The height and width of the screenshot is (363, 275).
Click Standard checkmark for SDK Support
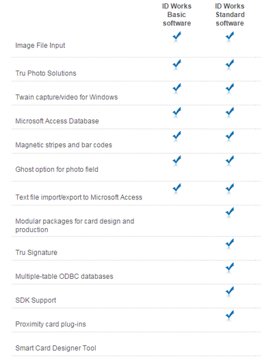click(x=230, y=292)
